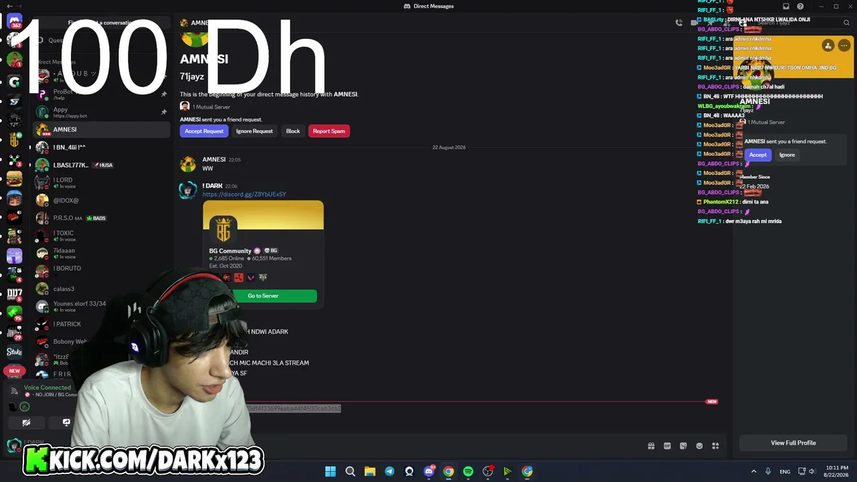Viewport: 857px width, 482px height.
Task: Open the emoji picker
Action: pos(699,446)
